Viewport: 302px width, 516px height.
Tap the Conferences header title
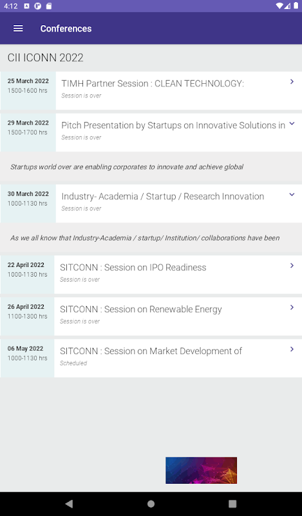(x=66, y=28)
